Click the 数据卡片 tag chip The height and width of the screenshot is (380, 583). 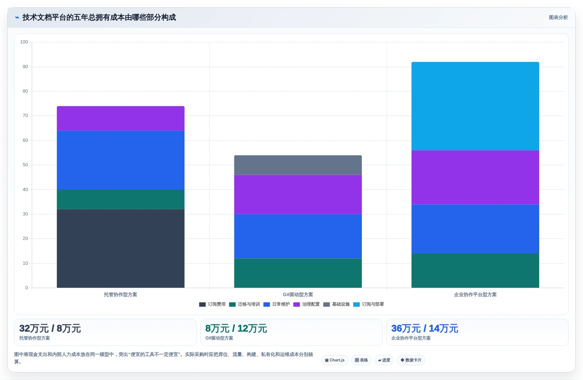click(411, 360)
